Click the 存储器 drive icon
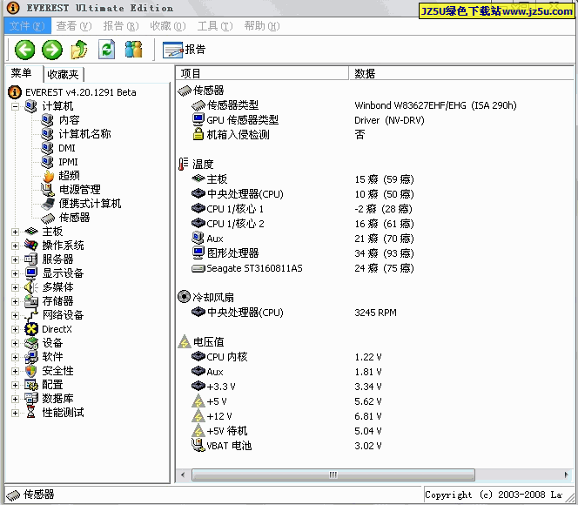This screenshot has width=578, height=505. 31,301
